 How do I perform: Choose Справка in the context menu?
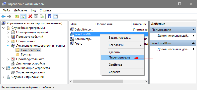coord(122,72)
